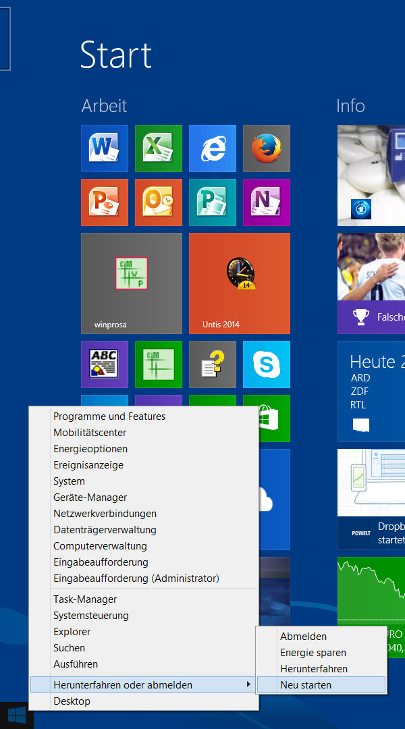Launch Outlook from its tile
Image resolution: width=405 pixels, height=729 pixels.
pyautogui.click(x=159, y=202)
